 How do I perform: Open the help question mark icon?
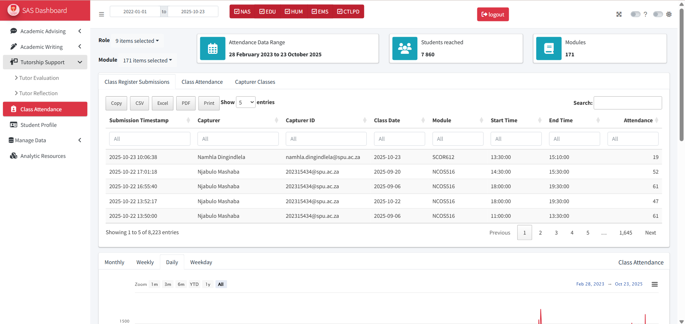point(646,14)
